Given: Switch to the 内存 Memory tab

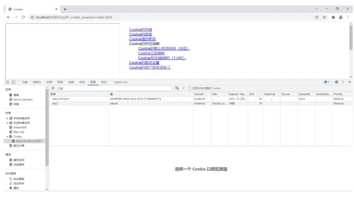Looking at the screenshot, I should [x=82, y=82].
